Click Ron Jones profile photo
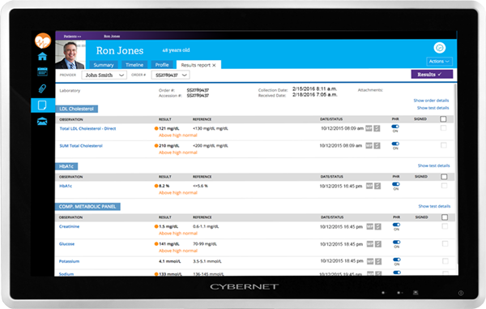This screenshot has height=309, width=486. coord(70,54)
